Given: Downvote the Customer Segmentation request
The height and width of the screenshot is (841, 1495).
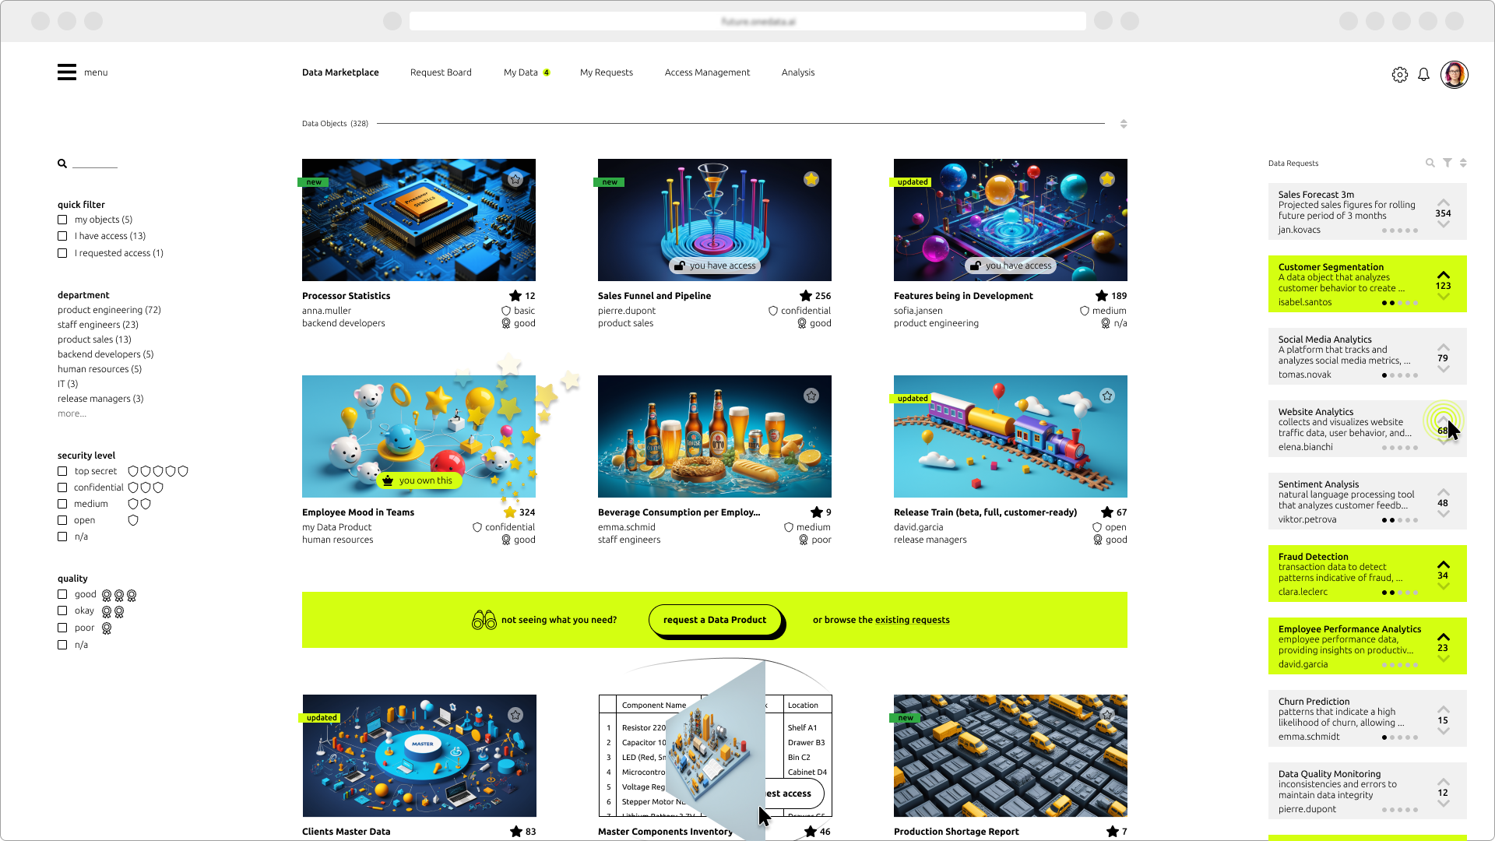Looking at the screenshot, I should (1444, 295).
